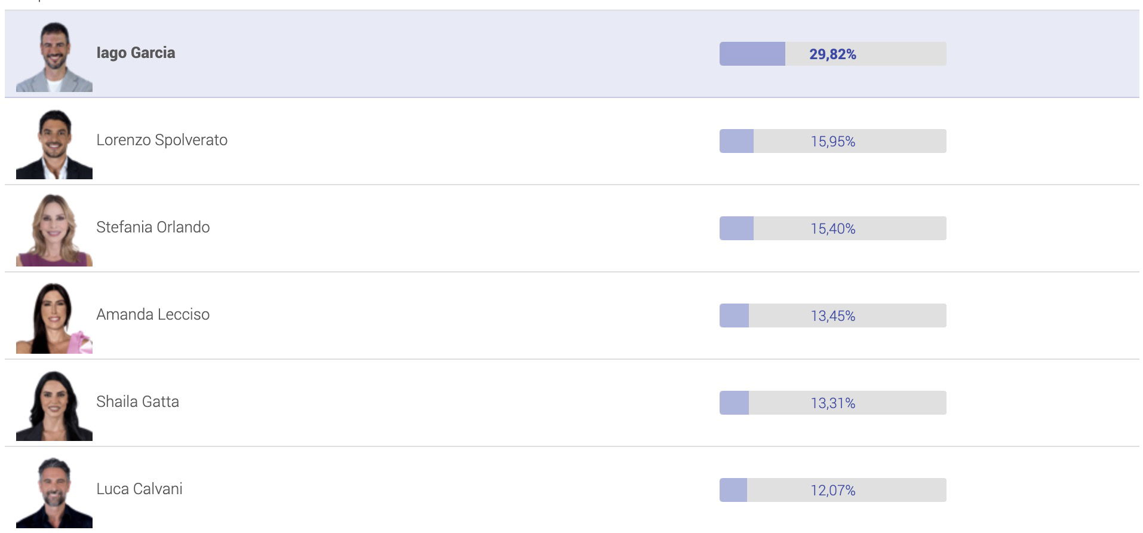1143x533 pixels.
Task: Click the 15,95% progress bar
Action: click(832, 141)
